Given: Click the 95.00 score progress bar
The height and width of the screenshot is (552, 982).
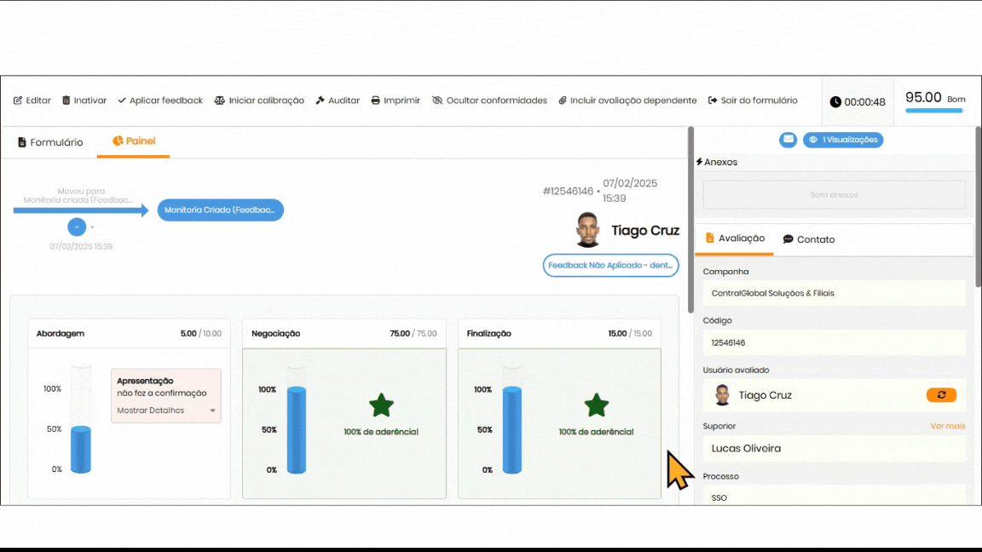Looking at the screenshot, I should click(x=934, y=111).
